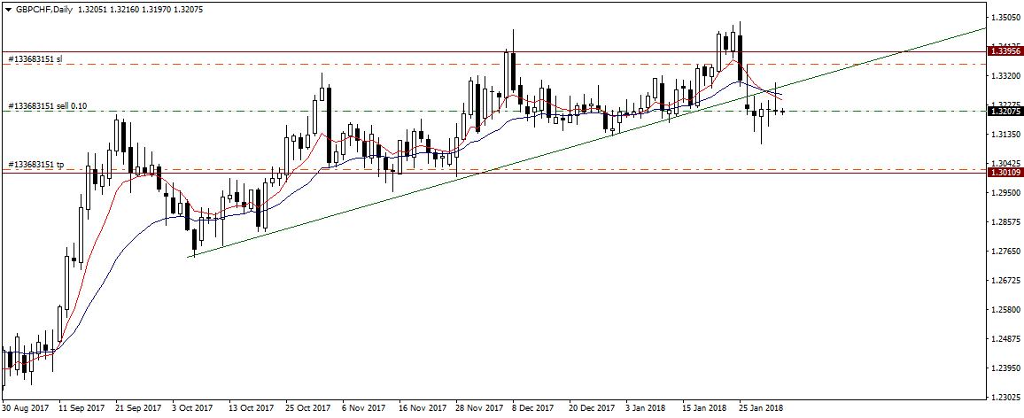Viewport: 1024px width, 418px height.
Task: Click the 15 Jan 2018 date label
Action: pyautogui.click(x=705, y=407)
